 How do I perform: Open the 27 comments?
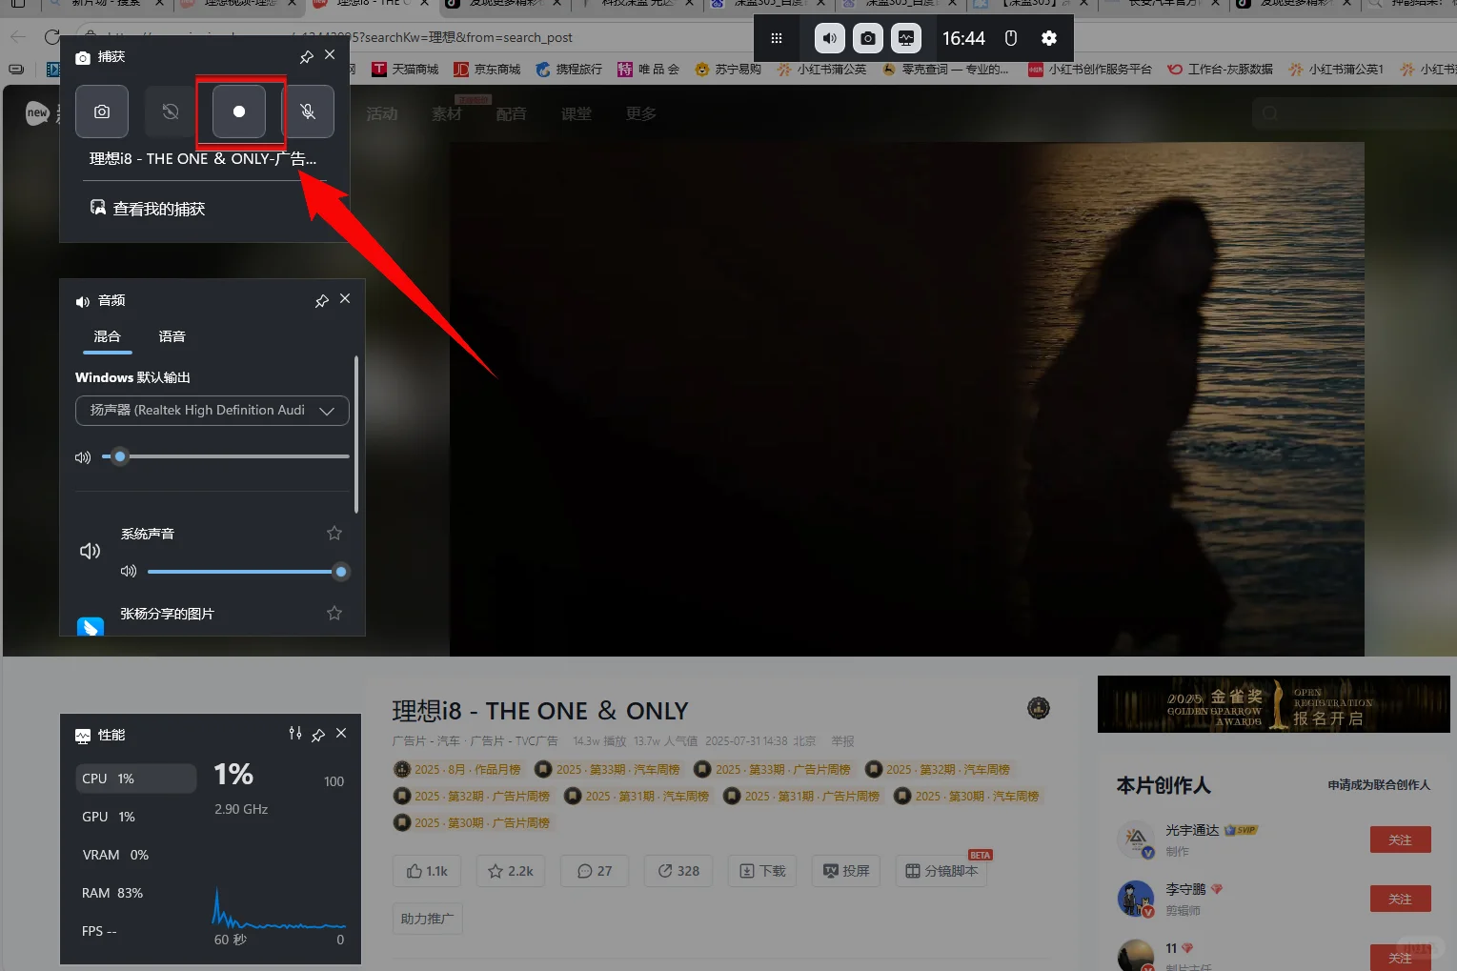coord(595,871)
